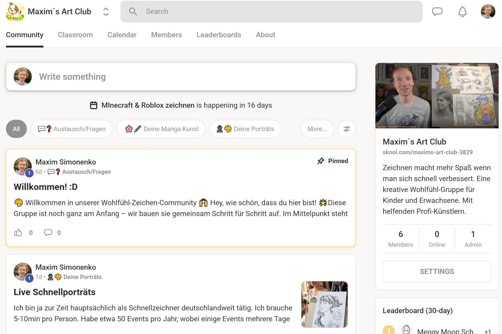Open comments on the Willkommen post
The height and width of the screenshot is (334, 502).
[x=48, y=232]
